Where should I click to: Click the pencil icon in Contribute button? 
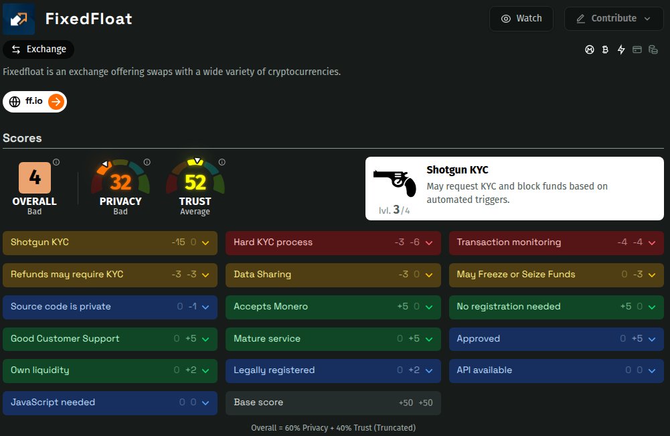[x=581, y=19]
